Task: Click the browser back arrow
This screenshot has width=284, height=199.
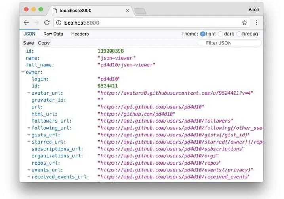Action: [26, 23]
